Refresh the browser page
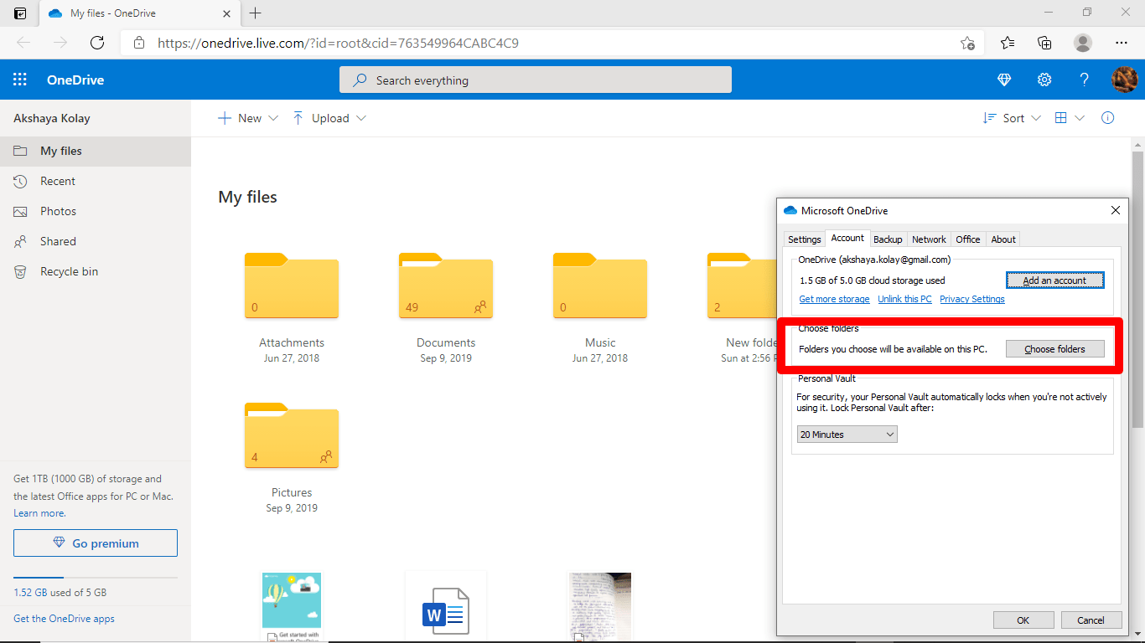 [x=97, y=43]
